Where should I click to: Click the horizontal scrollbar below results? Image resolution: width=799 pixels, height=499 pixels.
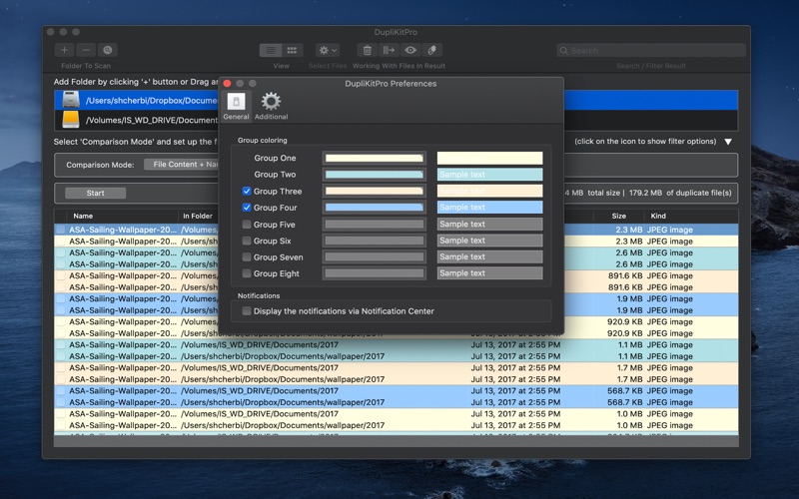pyautogui.click(x=396, y=441)
